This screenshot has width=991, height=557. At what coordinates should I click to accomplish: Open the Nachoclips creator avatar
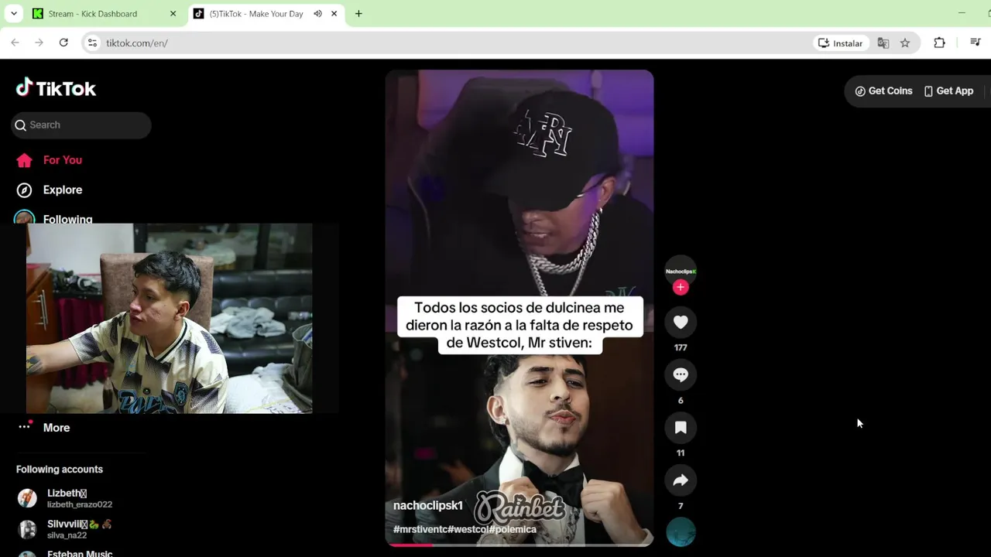coord(681,270)
